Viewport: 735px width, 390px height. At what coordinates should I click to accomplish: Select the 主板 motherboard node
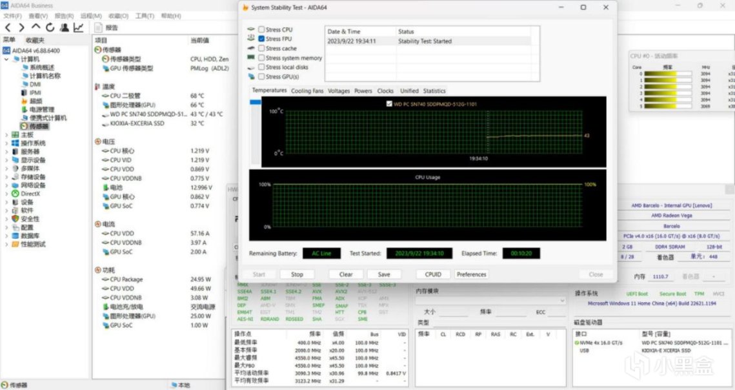[x=23, y=135]
